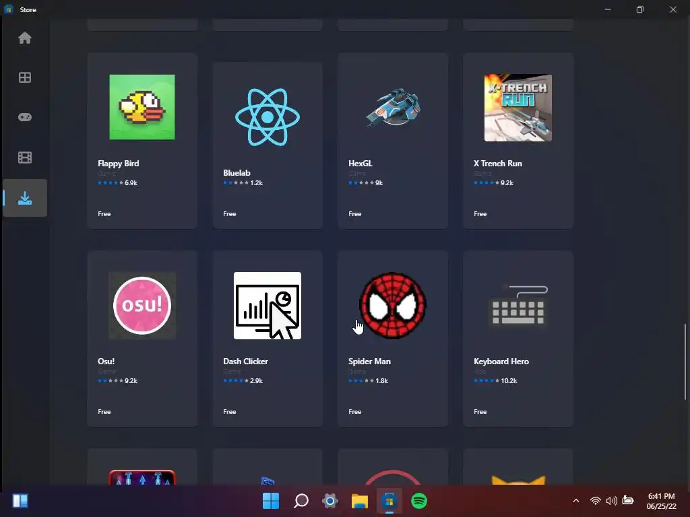Click the Free price on HexGL
The image size is (690, 517).
[x=355, y=213]
